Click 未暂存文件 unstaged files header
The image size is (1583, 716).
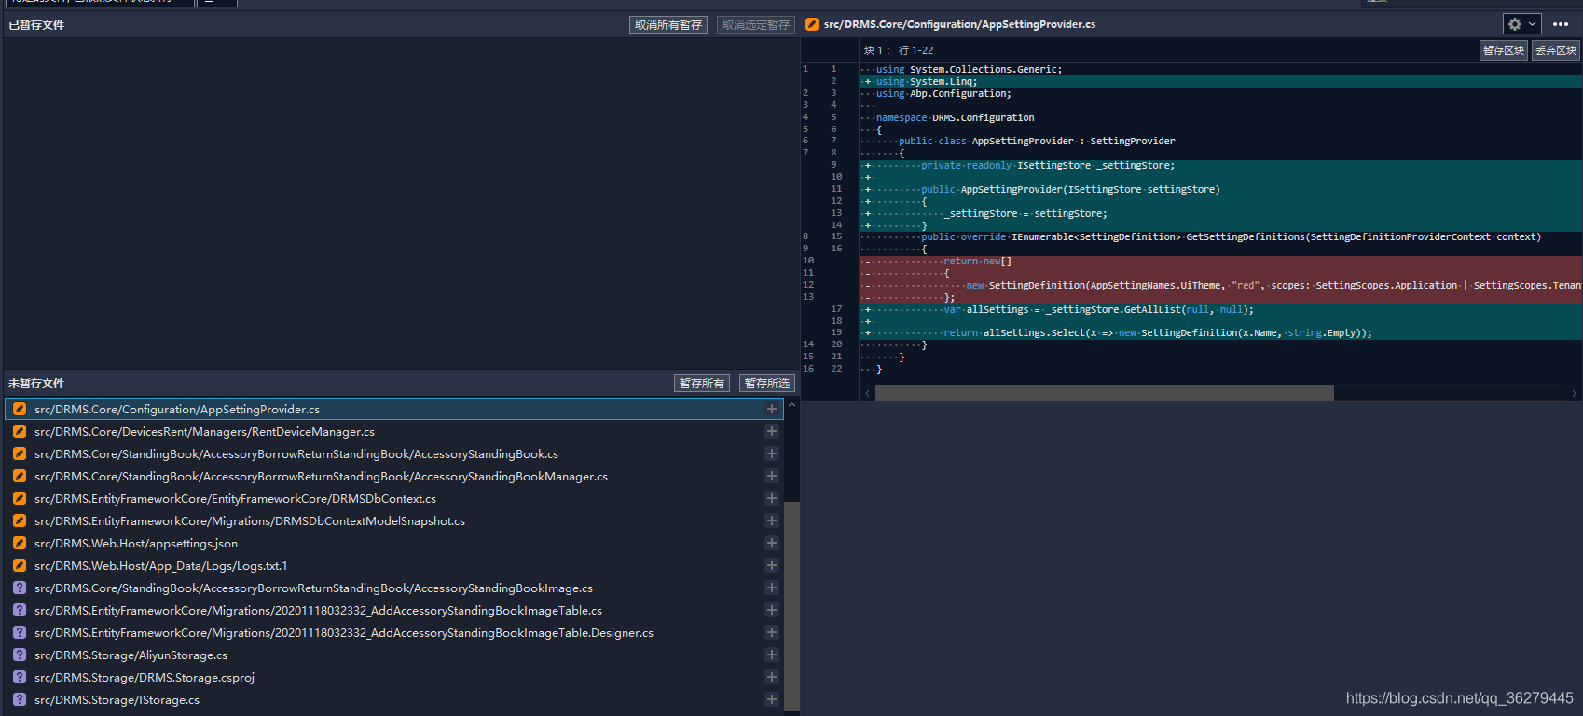(x=36, y=384)
